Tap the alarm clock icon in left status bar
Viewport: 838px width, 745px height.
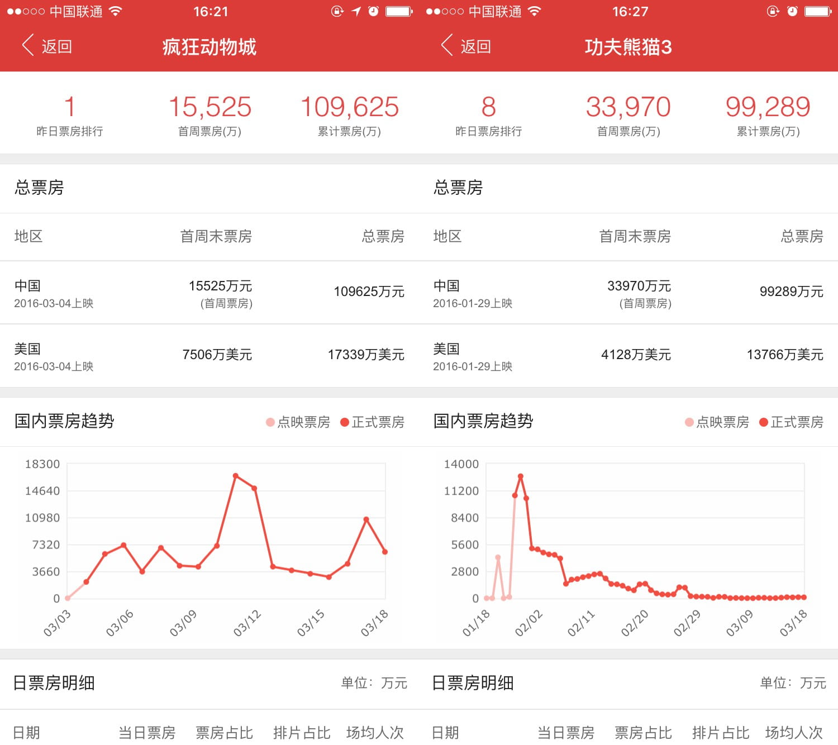373,11
